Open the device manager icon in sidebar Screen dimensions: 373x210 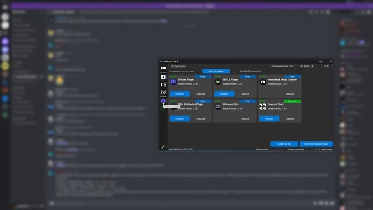tap(163, 85)
